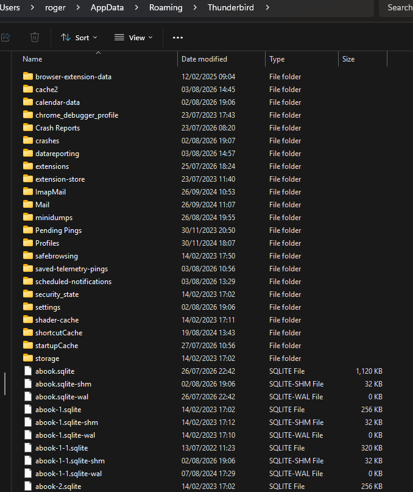The height and width of the screenshot is (492, 413).
Task: Click the abook-2.sqlite file name
Action: click(x=58, y=487)
